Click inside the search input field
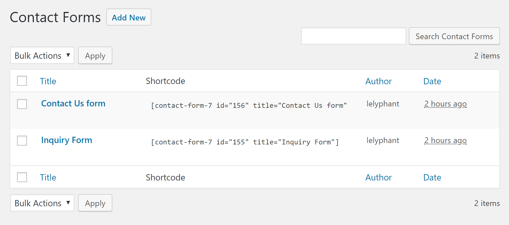Viewport: 509px width, 225px height. (x=353, y=36)
